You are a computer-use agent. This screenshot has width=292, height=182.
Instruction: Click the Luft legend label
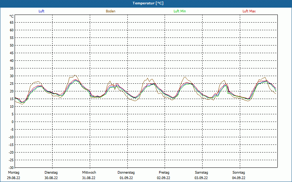(x=41, y=11)
